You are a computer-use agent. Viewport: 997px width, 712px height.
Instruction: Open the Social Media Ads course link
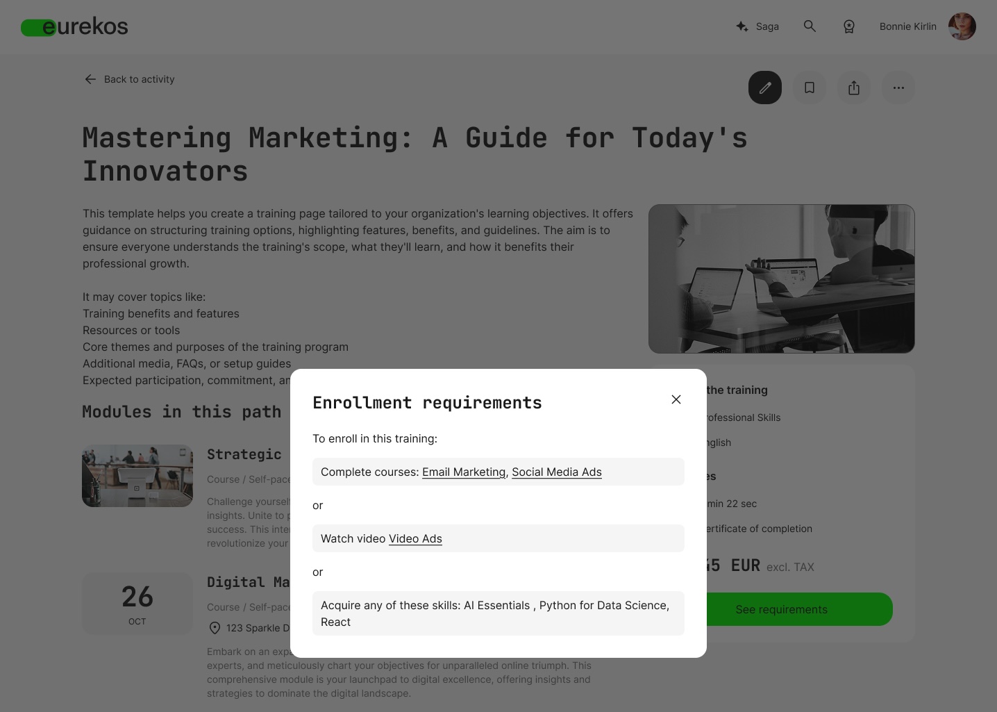point(557,472)
